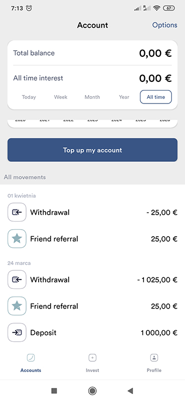Image resolution: width=185 pixels, height=402 pixels.
Task: Open the Accounts tab icon
Action: click(x=31, y=357)
